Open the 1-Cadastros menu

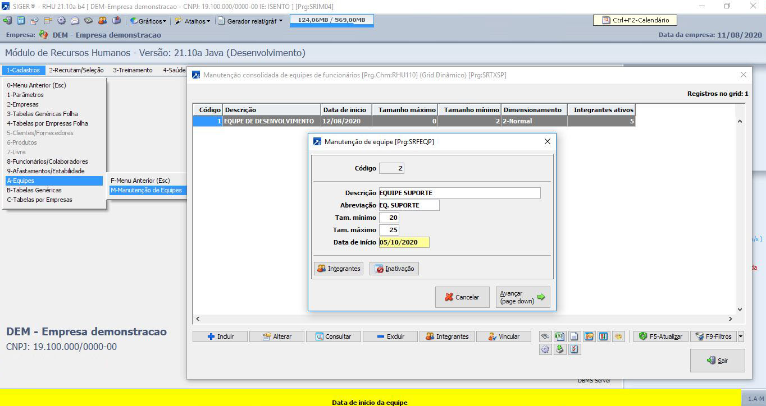pos(23,70)
